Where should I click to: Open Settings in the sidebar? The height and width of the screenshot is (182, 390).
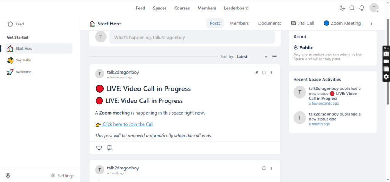click(x=62, y=176)
